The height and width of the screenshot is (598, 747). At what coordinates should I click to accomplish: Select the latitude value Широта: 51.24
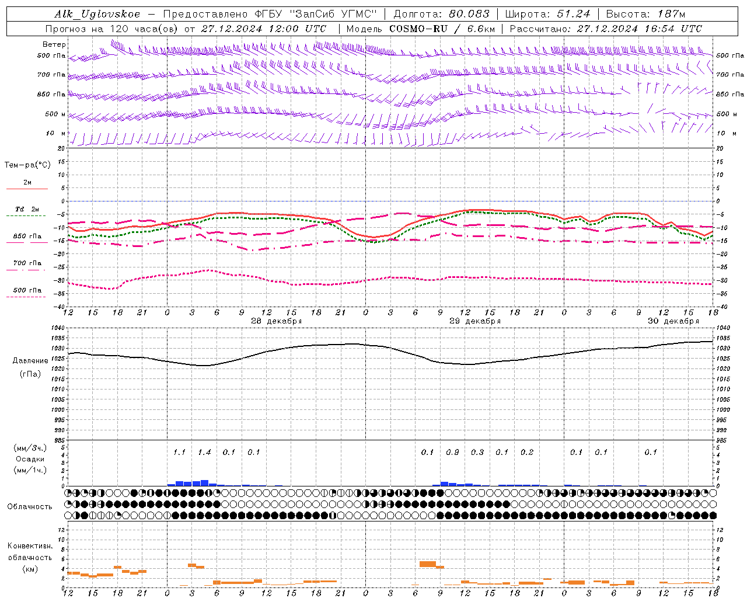tap(547, 14)
